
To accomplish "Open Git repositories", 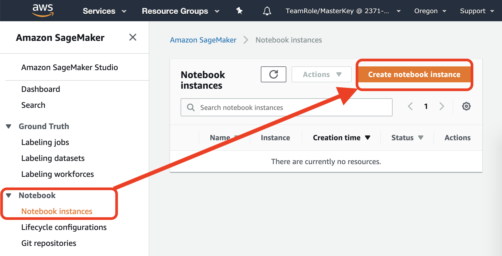I will pos(49,243).
